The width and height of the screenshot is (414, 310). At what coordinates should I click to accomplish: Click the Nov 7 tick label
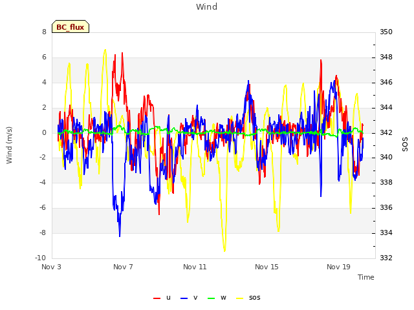coord(123,267)
